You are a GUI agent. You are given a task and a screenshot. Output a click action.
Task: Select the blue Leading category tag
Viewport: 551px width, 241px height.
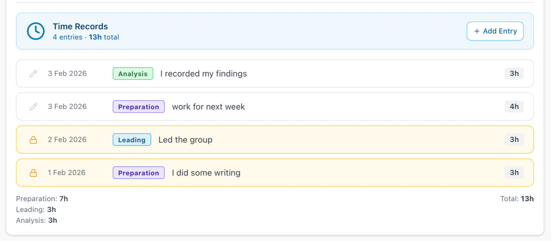132,140
